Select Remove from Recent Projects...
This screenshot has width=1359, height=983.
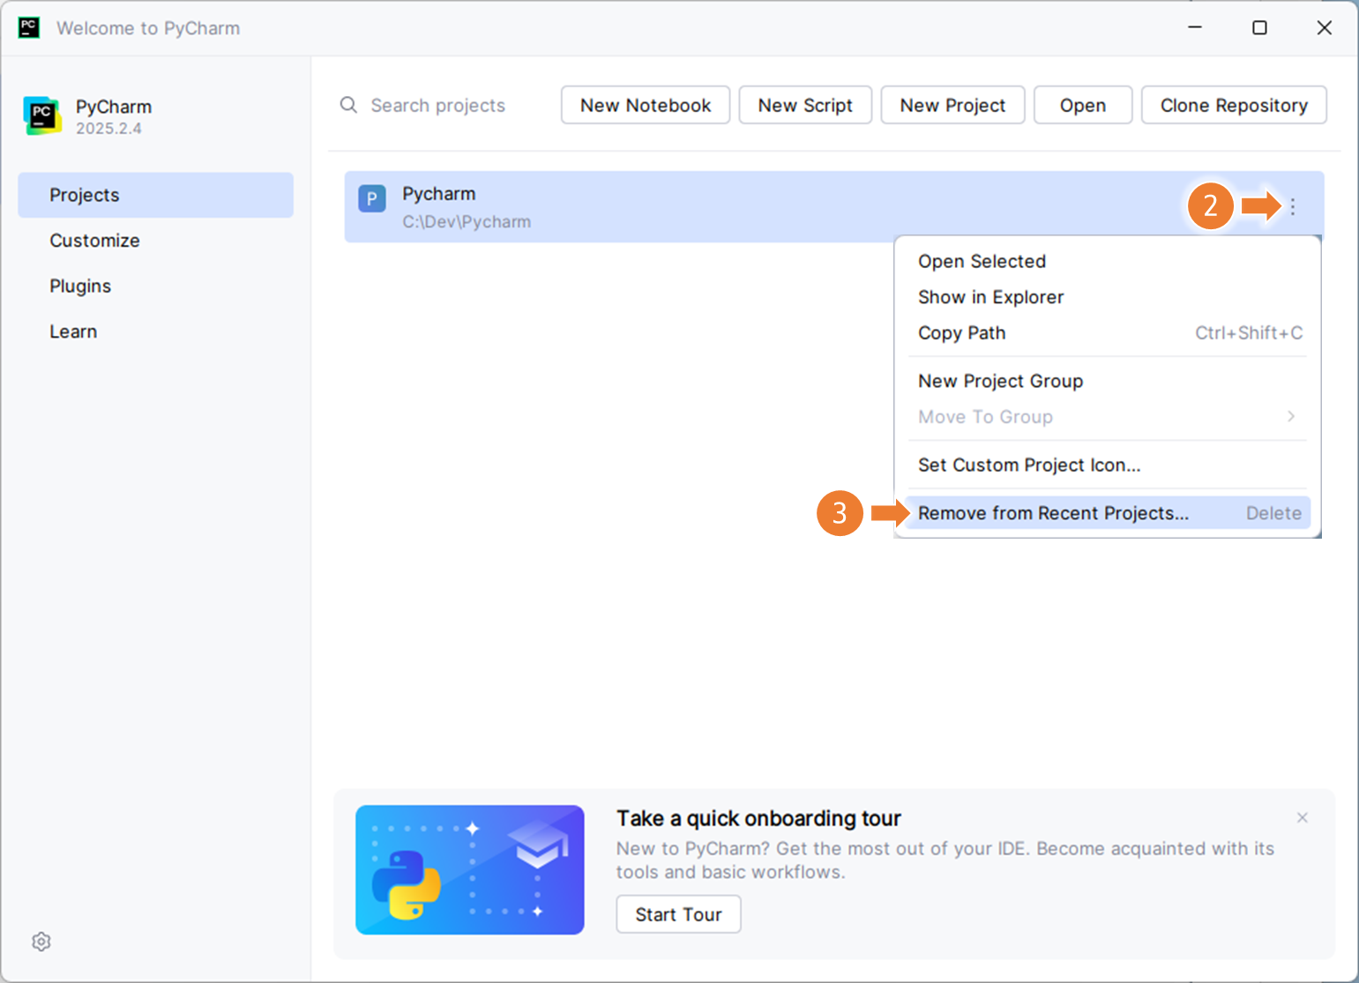tap(1109, 513)
